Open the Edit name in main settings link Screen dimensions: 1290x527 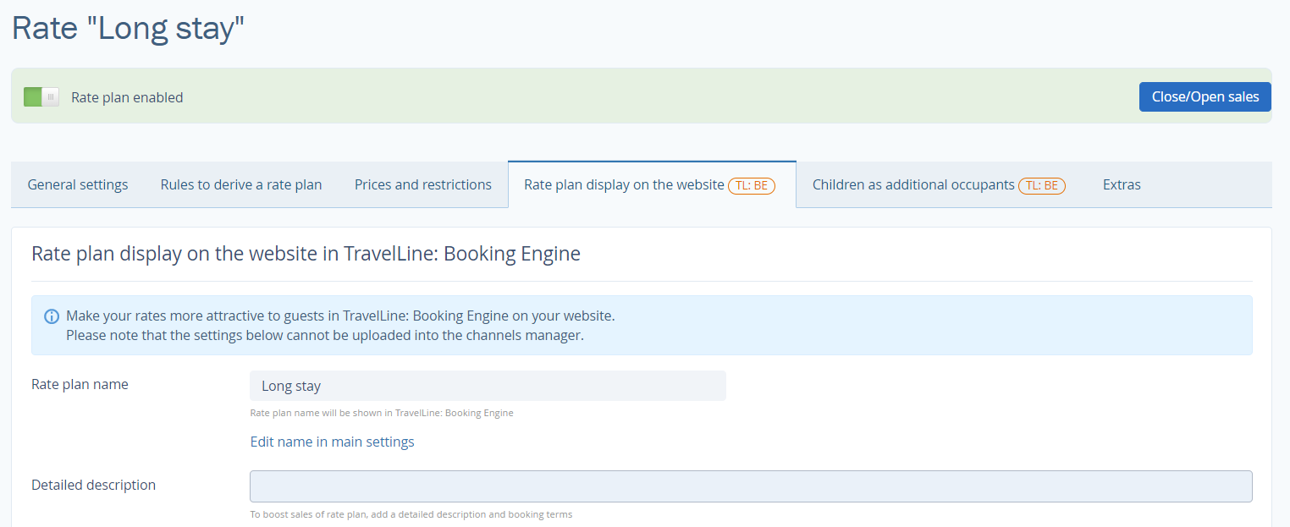332,442
